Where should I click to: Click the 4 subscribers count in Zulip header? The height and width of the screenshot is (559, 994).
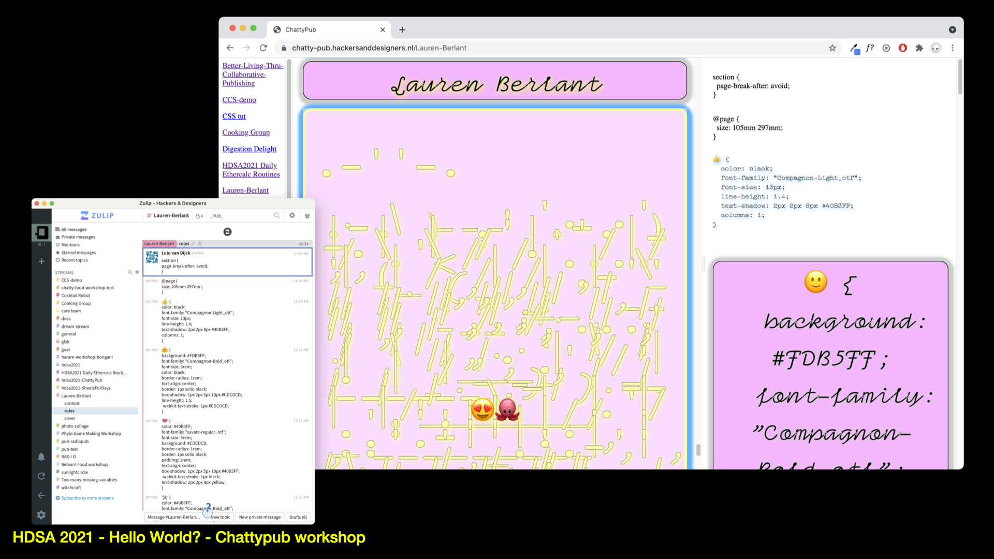199,216
